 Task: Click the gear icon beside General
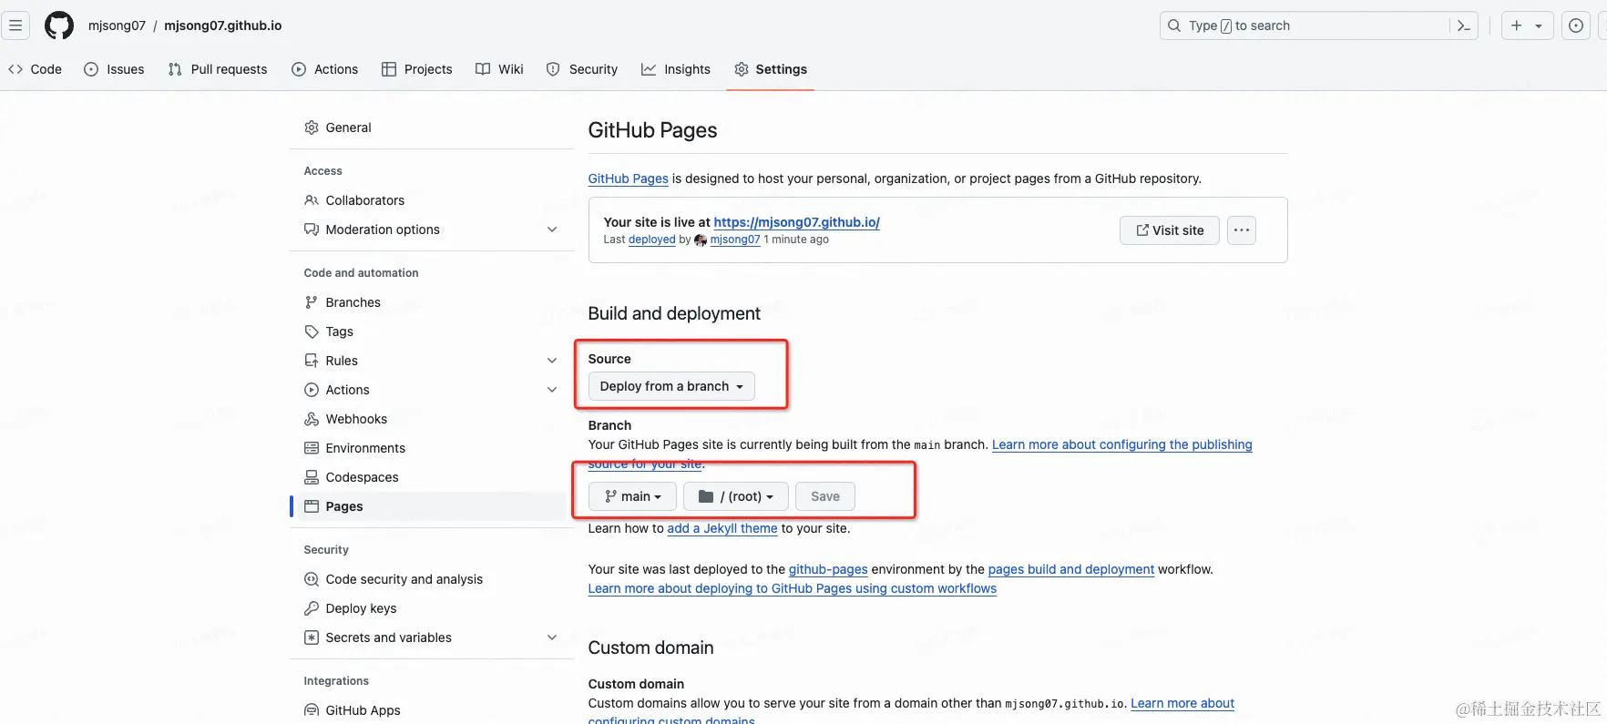[312, 127]
